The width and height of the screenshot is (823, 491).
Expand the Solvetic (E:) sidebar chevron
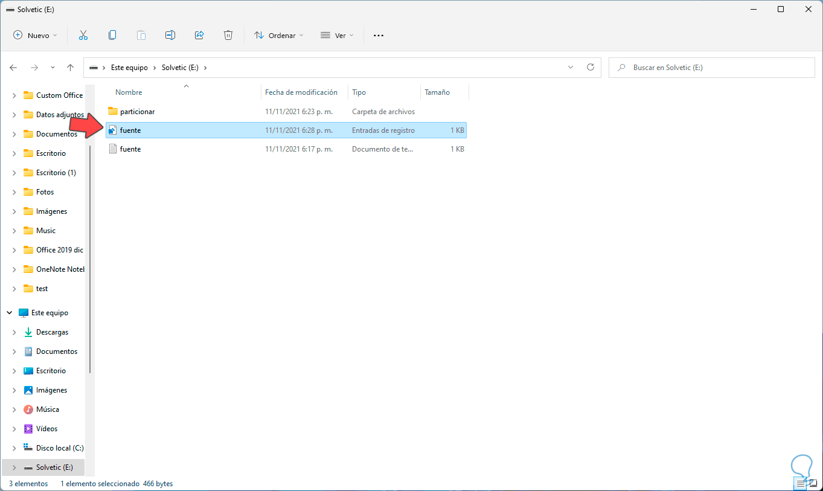point(14,467)
